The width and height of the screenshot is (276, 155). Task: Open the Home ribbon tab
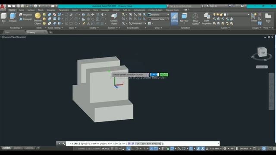click(x=12, y=10)
